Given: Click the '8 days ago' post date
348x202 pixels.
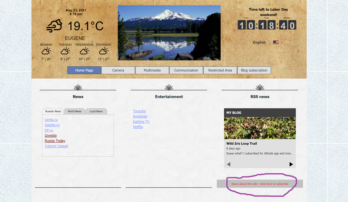Looking at the screenshot, I should (233, 148).
